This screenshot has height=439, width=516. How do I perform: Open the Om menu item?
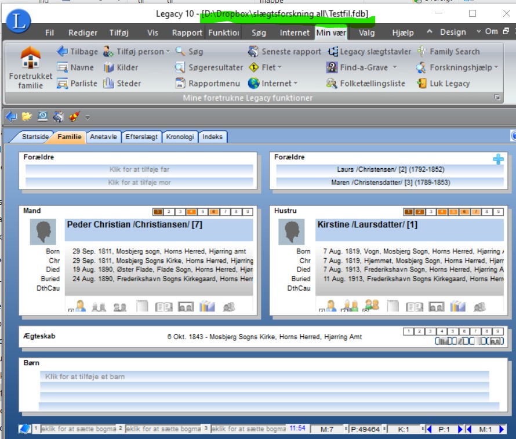(x=491, y=31)
